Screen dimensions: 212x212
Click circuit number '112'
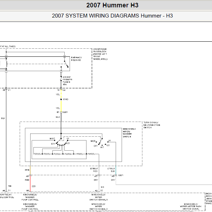point(102,187)
